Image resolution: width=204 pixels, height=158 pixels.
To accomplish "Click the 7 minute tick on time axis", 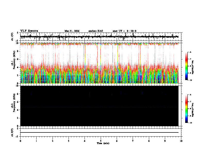I will 133,141.
